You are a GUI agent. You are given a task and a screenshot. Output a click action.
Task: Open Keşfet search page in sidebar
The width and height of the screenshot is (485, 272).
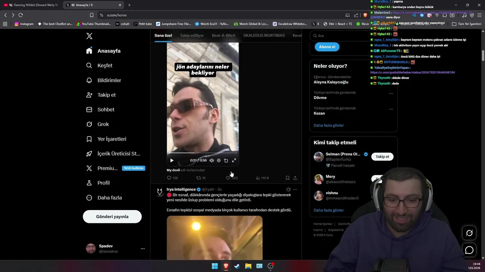[x=99, y=65]
